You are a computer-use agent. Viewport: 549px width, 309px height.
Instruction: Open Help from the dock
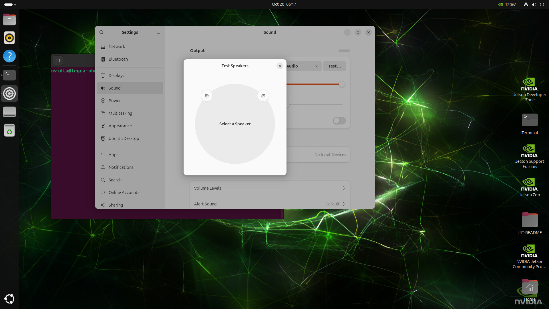9,56
